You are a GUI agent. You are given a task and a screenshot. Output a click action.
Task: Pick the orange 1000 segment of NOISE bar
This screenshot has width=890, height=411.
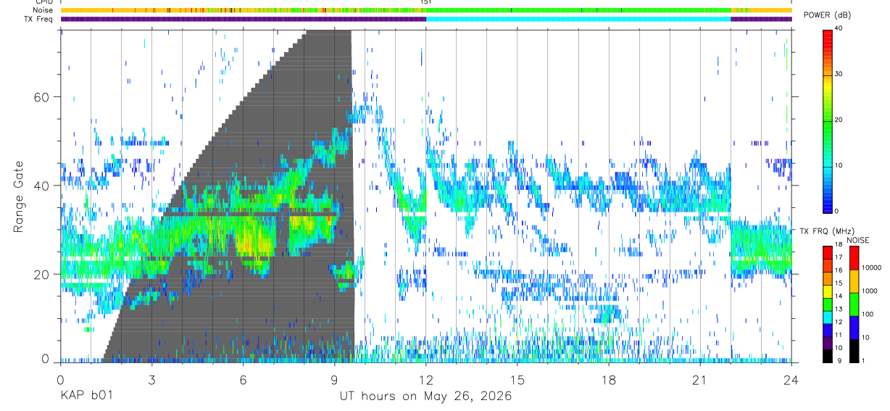pos(854,281)
